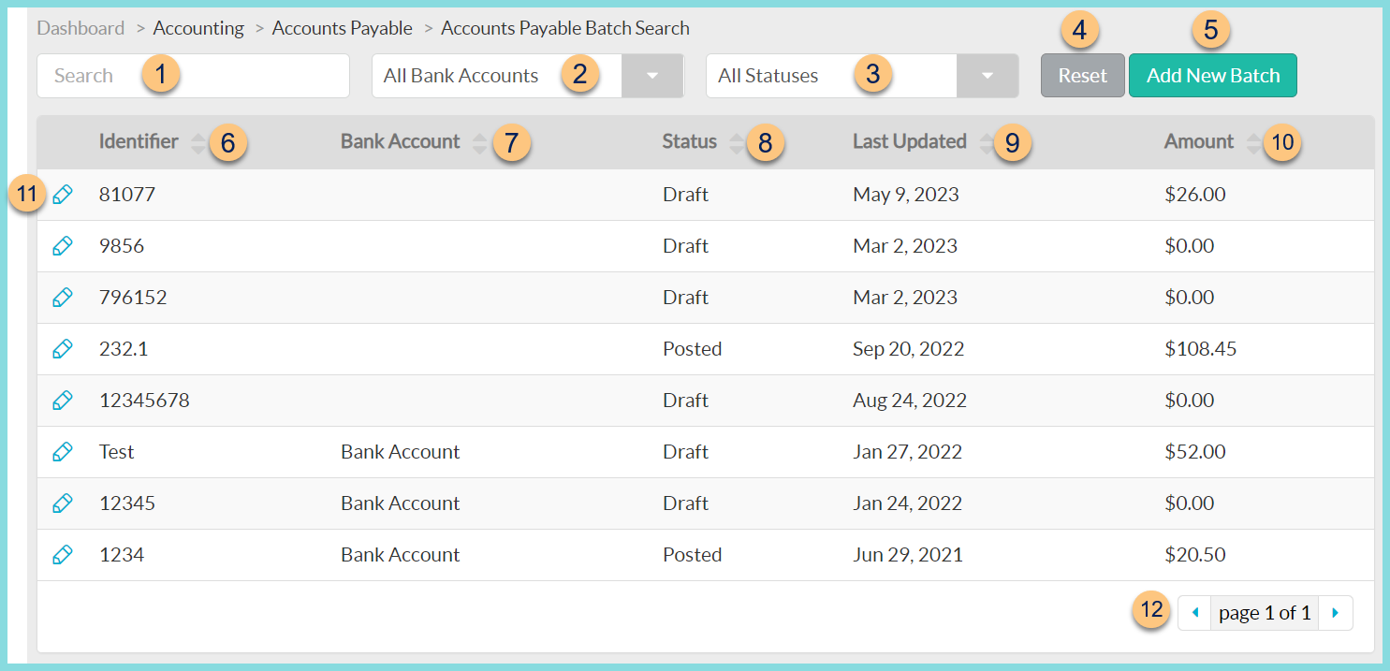This screenshot has width=1390, height=671.
Task: Open batch 796152 with the edit pencil
Action: 63,297
